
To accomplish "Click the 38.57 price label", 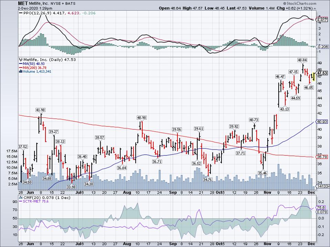I will pos(100,137).
